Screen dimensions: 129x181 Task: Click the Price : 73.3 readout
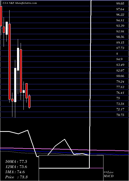[16, 177]
